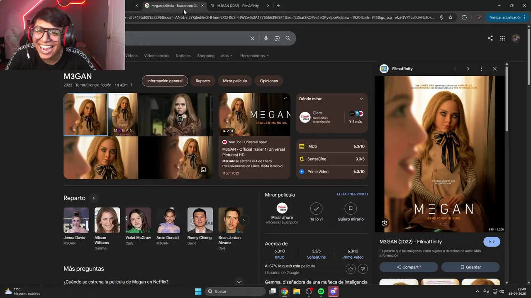The width and height of the screenshot is (531, 298).
Task: Open volume control in system tray
Action: pyautogui.click(x=502, y=291)
